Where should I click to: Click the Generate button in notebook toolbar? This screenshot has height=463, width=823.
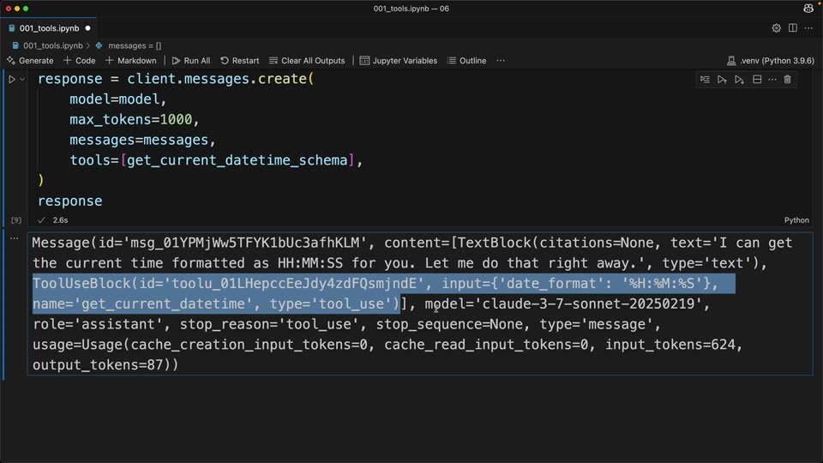pyautogui.click(x=31, y=61)
